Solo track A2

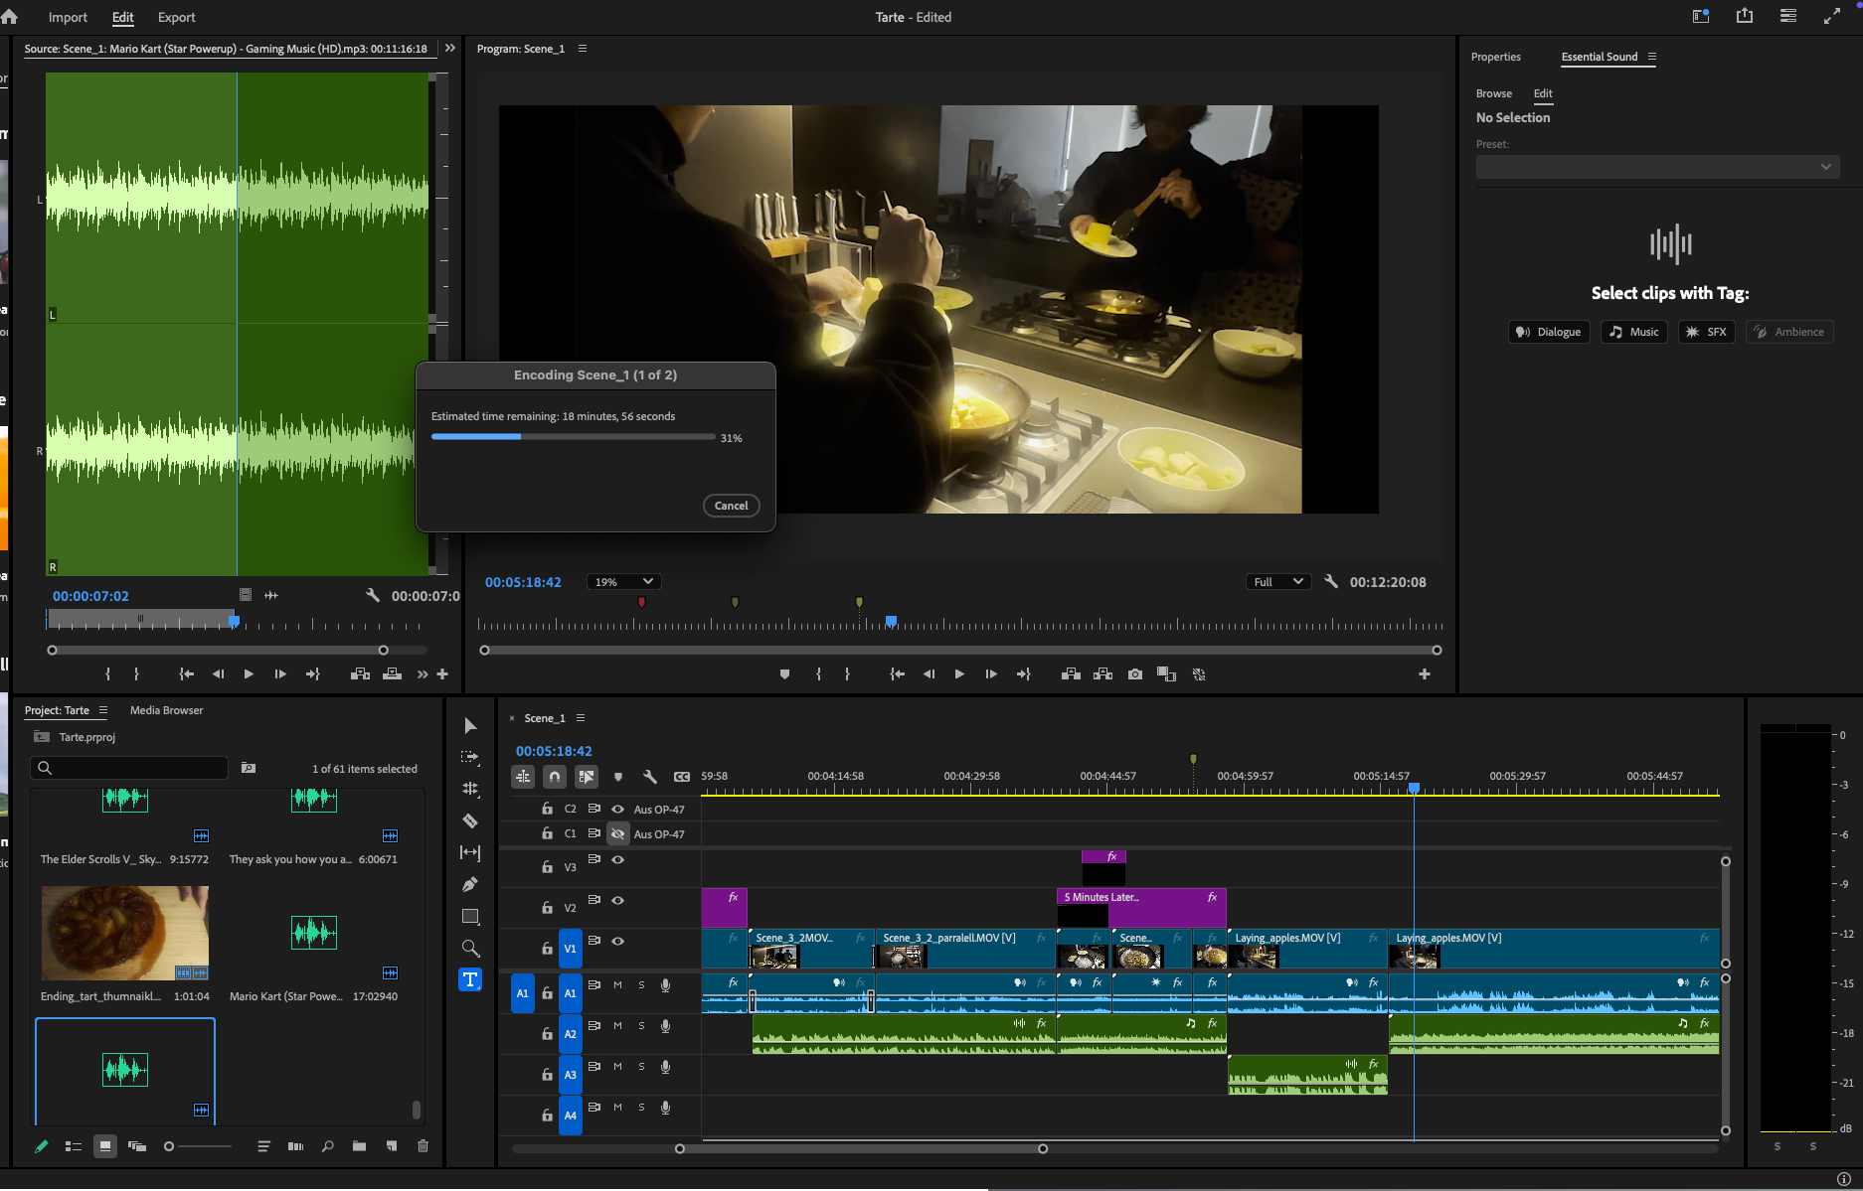(641, 1026)
